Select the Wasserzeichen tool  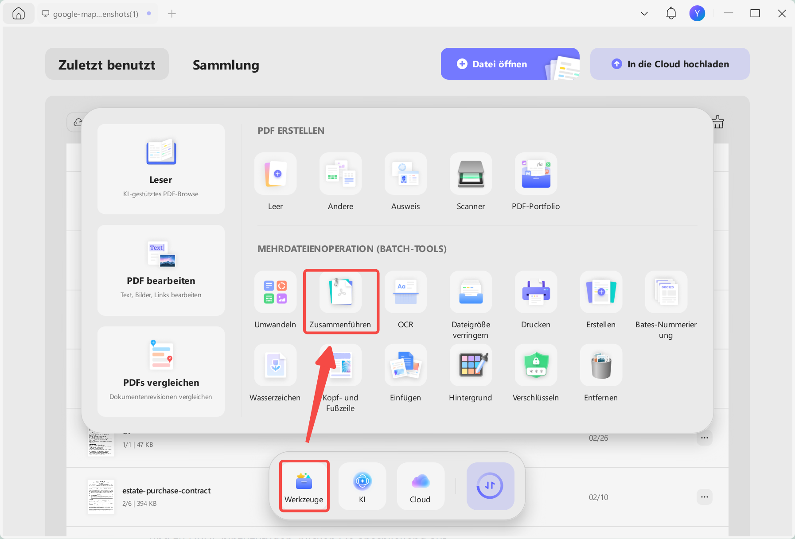275,365
